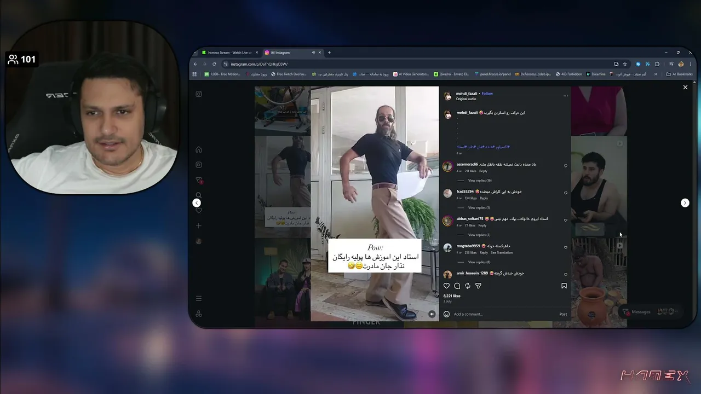Click the browser address bar URL
701x394 pixels.
(259, 64)
